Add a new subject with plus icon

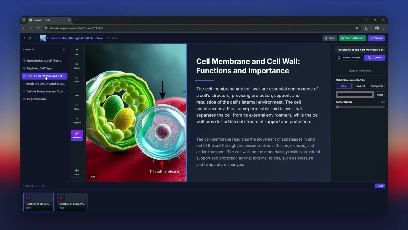coord(64,50)
